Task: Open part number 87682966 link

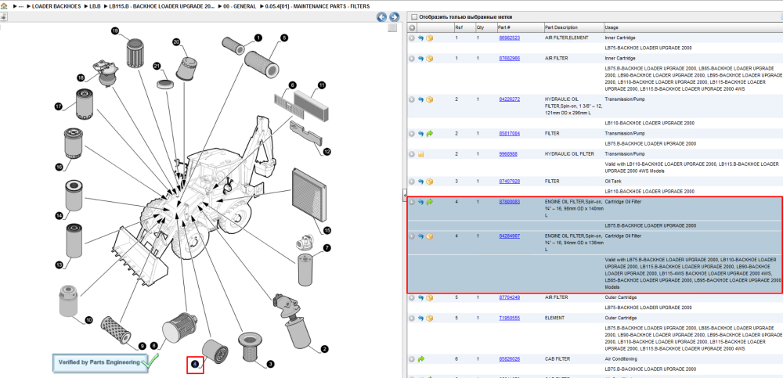Action: (510, 59)
